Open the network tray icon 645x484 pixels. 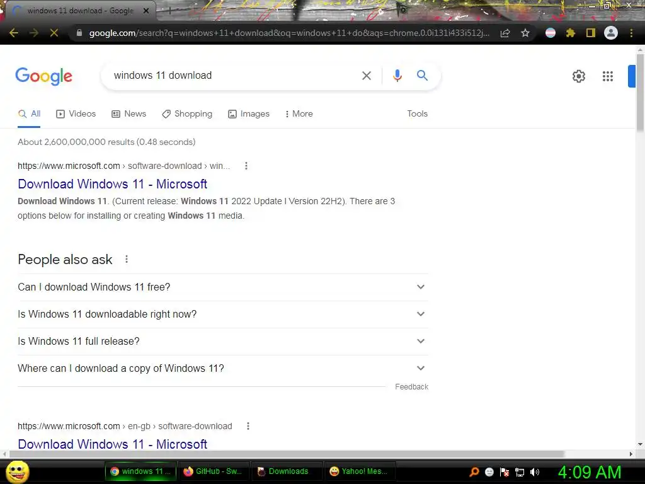point(520,472)
